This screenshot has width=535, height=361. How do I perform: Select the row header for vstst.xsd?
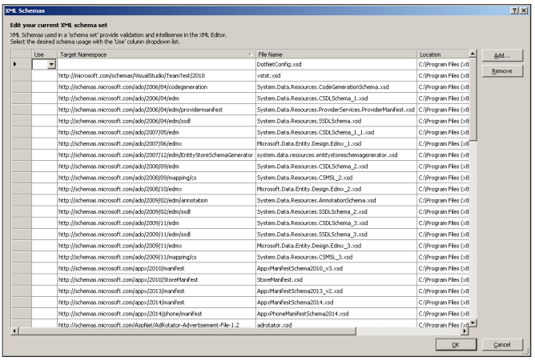(x=22, y=75)
